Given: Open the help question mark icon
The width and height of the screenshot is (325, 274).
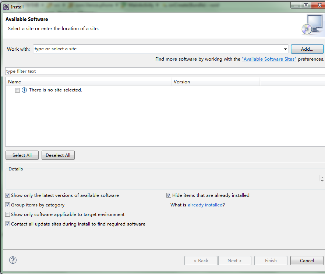Looking at the screenshot, I should click(x=13, y=260).
